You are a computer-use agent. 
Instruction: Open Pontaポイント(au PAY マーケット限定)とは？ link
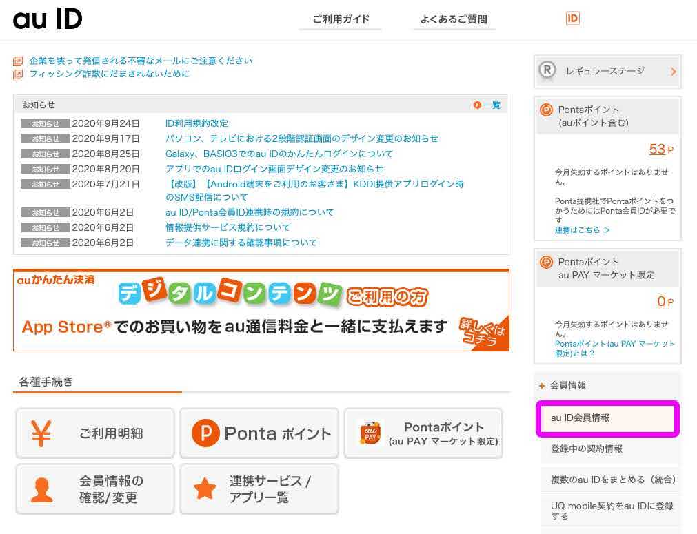[615, 348]
